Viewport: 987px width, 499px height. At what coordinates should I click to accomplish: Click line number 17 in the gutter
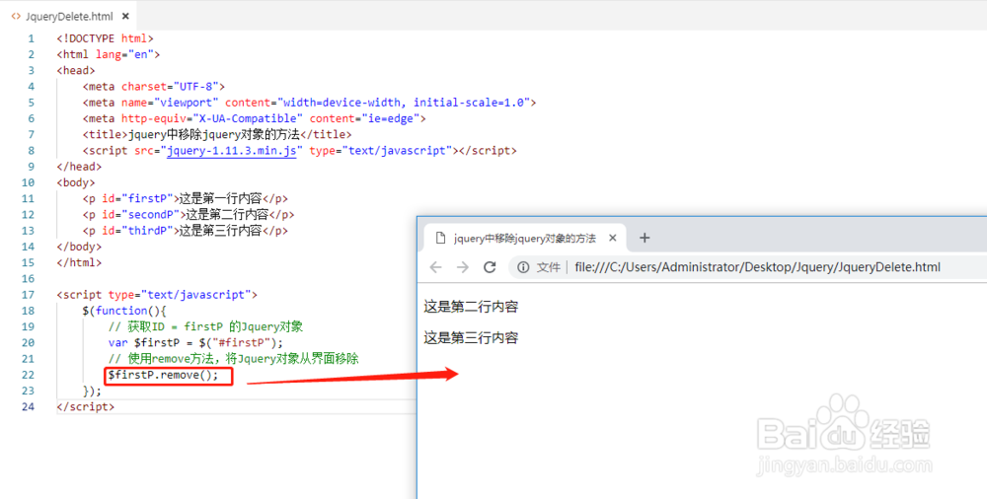point(28,295)
